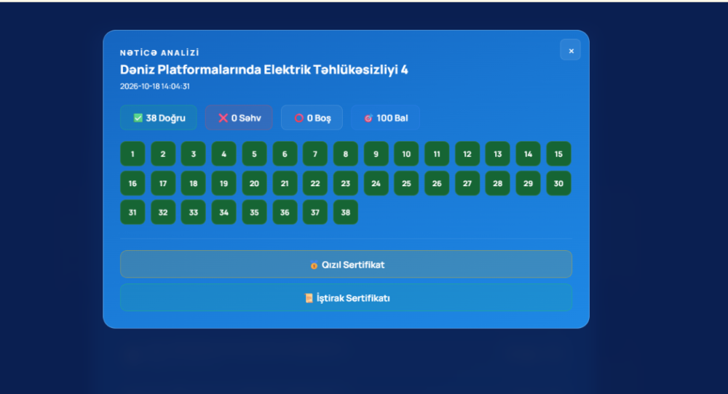Image resolution: width=728 pixels, height=394 pixels.
Task: Open question 10 result
Action: 406,154
